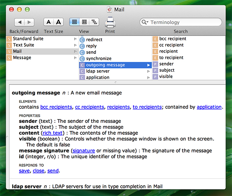This screenshot has width=232, height=196.
Task: Click the to recipient element icon
Action: pos(155,58)
